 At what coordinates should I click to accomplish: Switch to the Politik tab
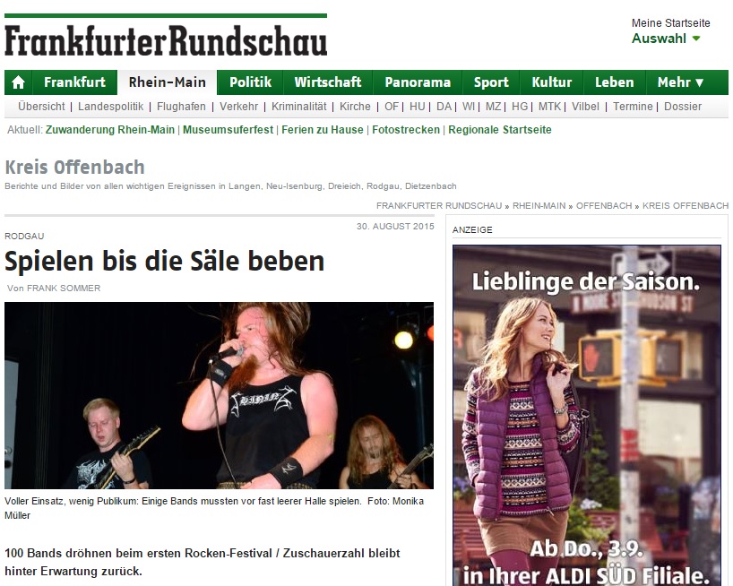(x=250, y=82)
